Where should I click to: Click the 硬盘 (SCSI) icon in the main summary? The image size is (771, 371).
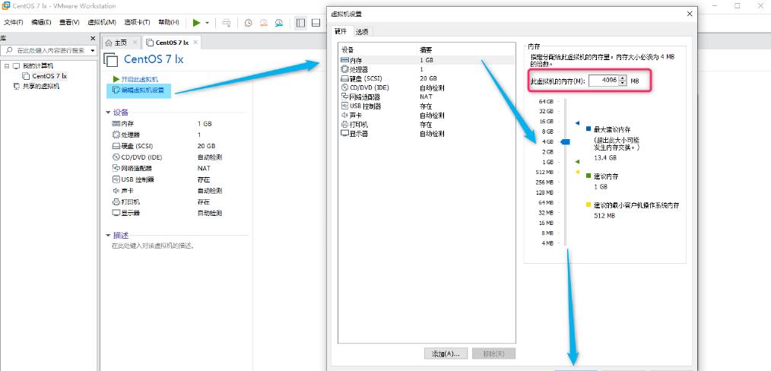(116, 146)
